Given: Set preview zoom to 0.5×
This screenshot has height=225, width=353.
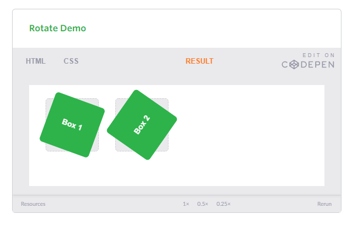Looking at the screenshot, I should (203, 204).
